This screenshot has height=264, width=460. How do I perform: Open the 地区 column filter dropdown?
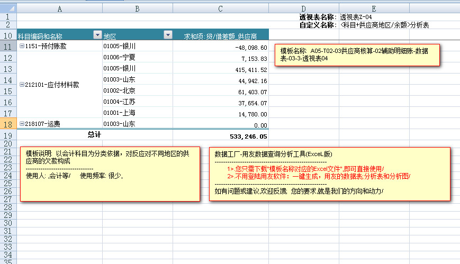168,35
